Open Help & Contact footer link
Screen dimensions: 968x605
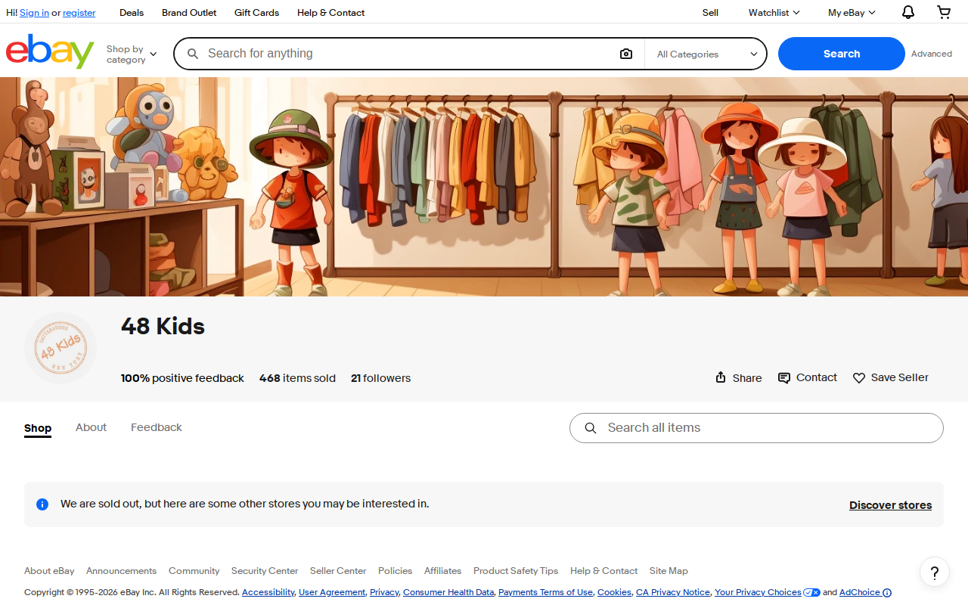pos(603,571)
